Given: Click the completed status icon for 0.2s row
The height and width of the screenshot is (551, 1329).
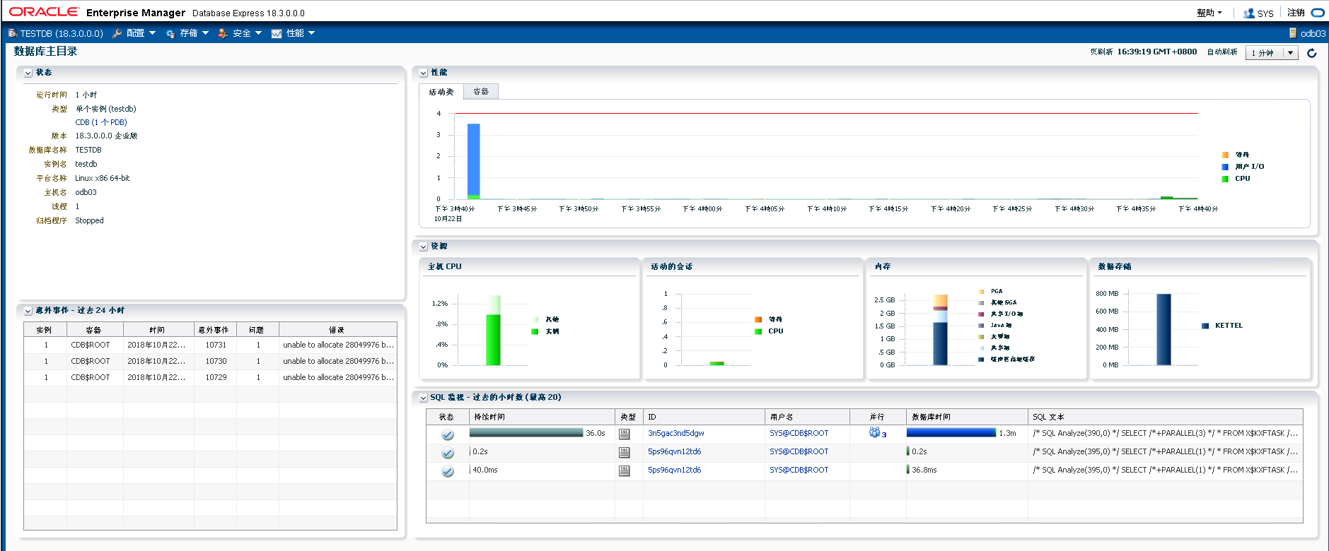Looking at the screenshot, I should (x=448, y=453).
